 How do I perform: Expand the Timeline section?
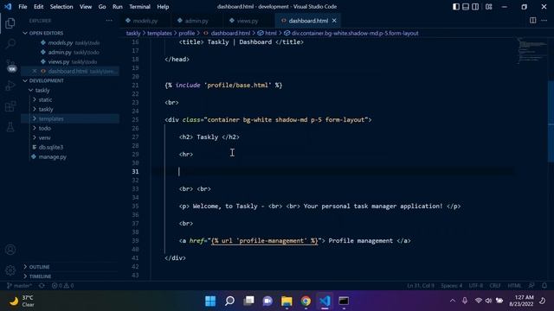40,276
